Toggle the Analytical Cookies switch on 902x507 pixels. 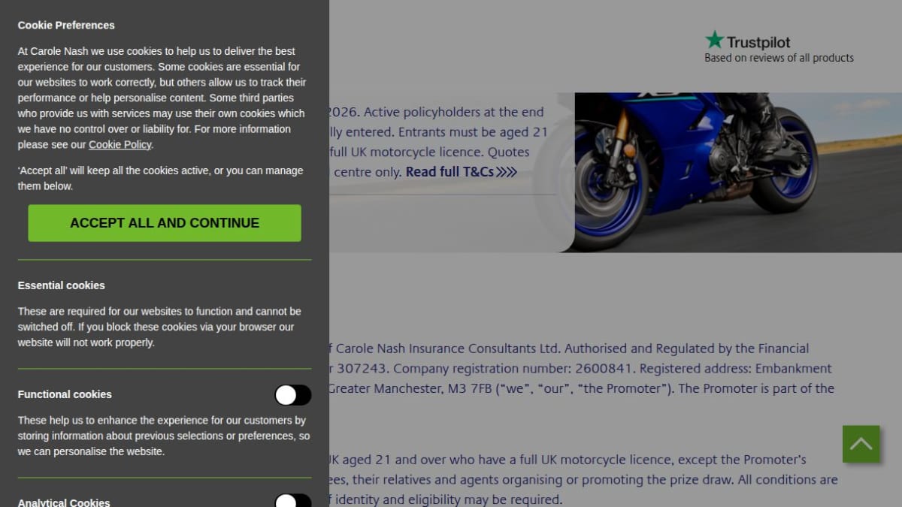point(292,501)
